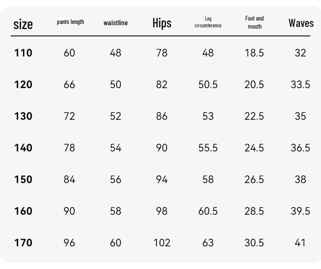Click the 'waistline' column header
Image resolution: width=321 pixels, height=269 pixels.
coord(116,23)
